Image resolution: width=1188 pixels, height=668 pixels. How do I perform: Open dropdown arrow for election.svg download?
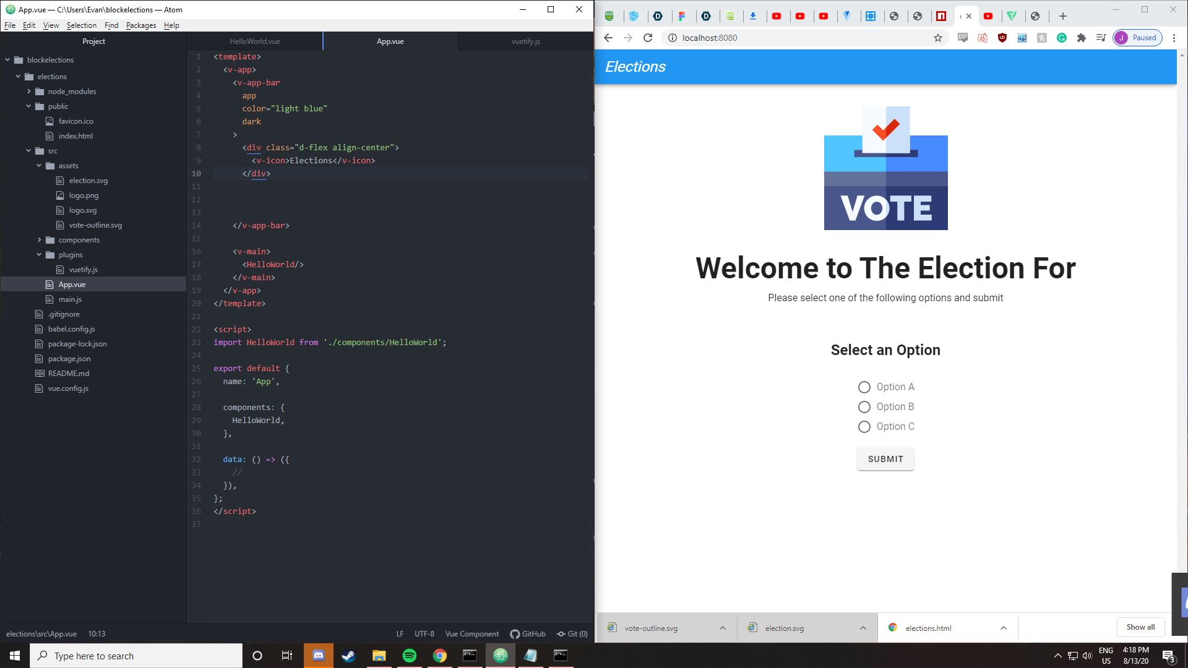(x=863, y=628)
